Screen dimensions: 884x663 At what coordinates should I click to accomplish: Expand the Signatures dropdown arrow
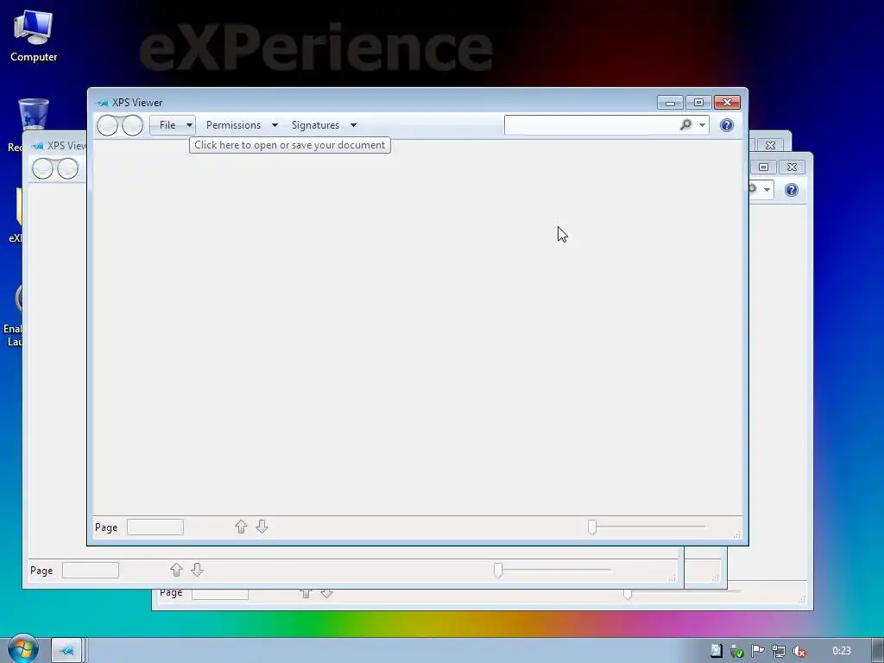[x=353, y=125]
